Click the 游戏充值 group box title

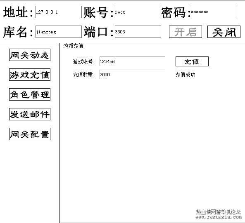point(73,46)
